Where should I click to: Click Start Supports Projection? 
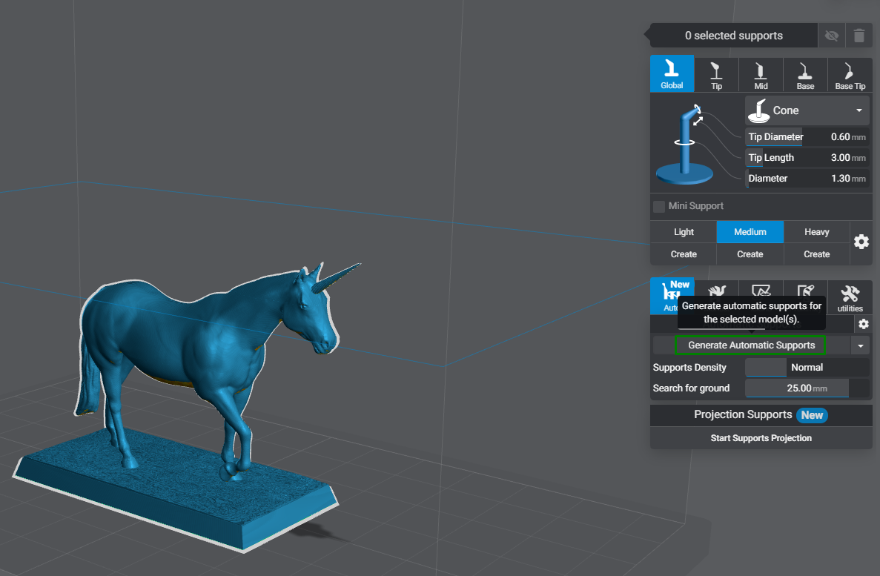761,438
